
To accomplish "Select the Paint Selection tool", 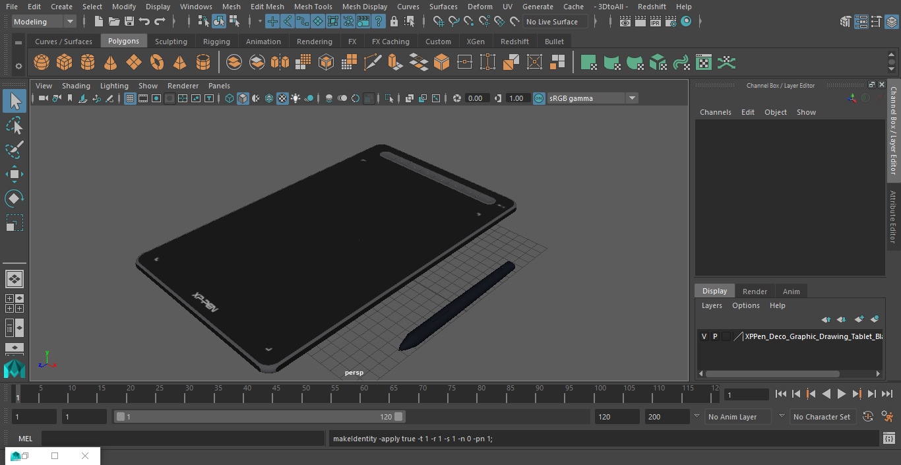I will [x=15, y=150].
